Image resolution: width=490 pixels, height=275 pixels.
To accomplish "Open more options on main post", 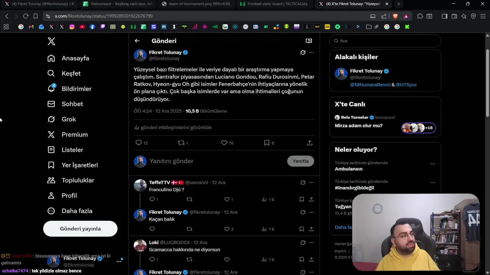I will (x=311, y=52).
